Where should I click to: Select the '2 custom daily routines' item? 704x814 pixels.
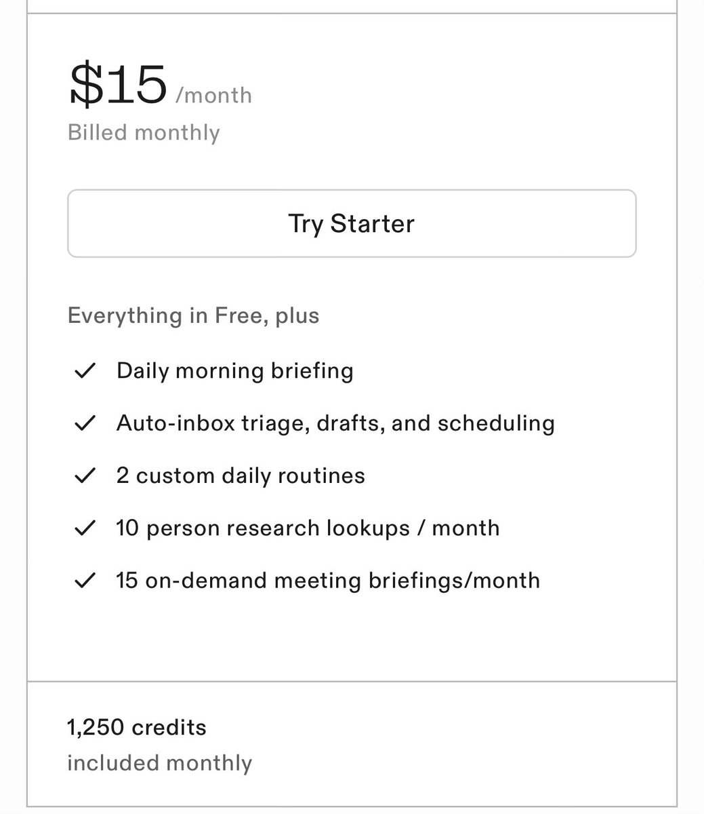(241, 476)
